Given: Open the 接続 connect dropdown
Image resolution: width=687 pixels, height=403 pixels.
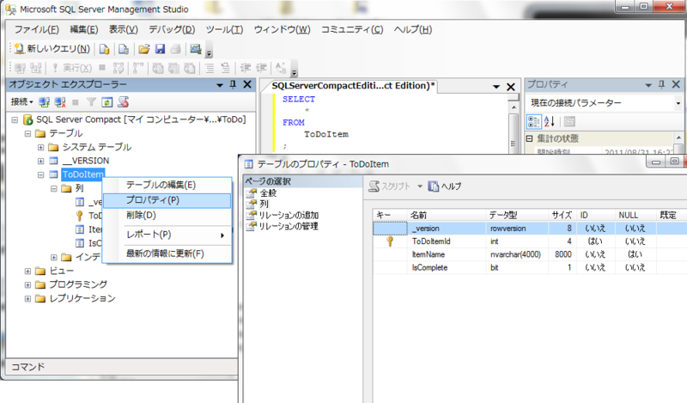Looking at the screenshot, I should click(22, 102).
